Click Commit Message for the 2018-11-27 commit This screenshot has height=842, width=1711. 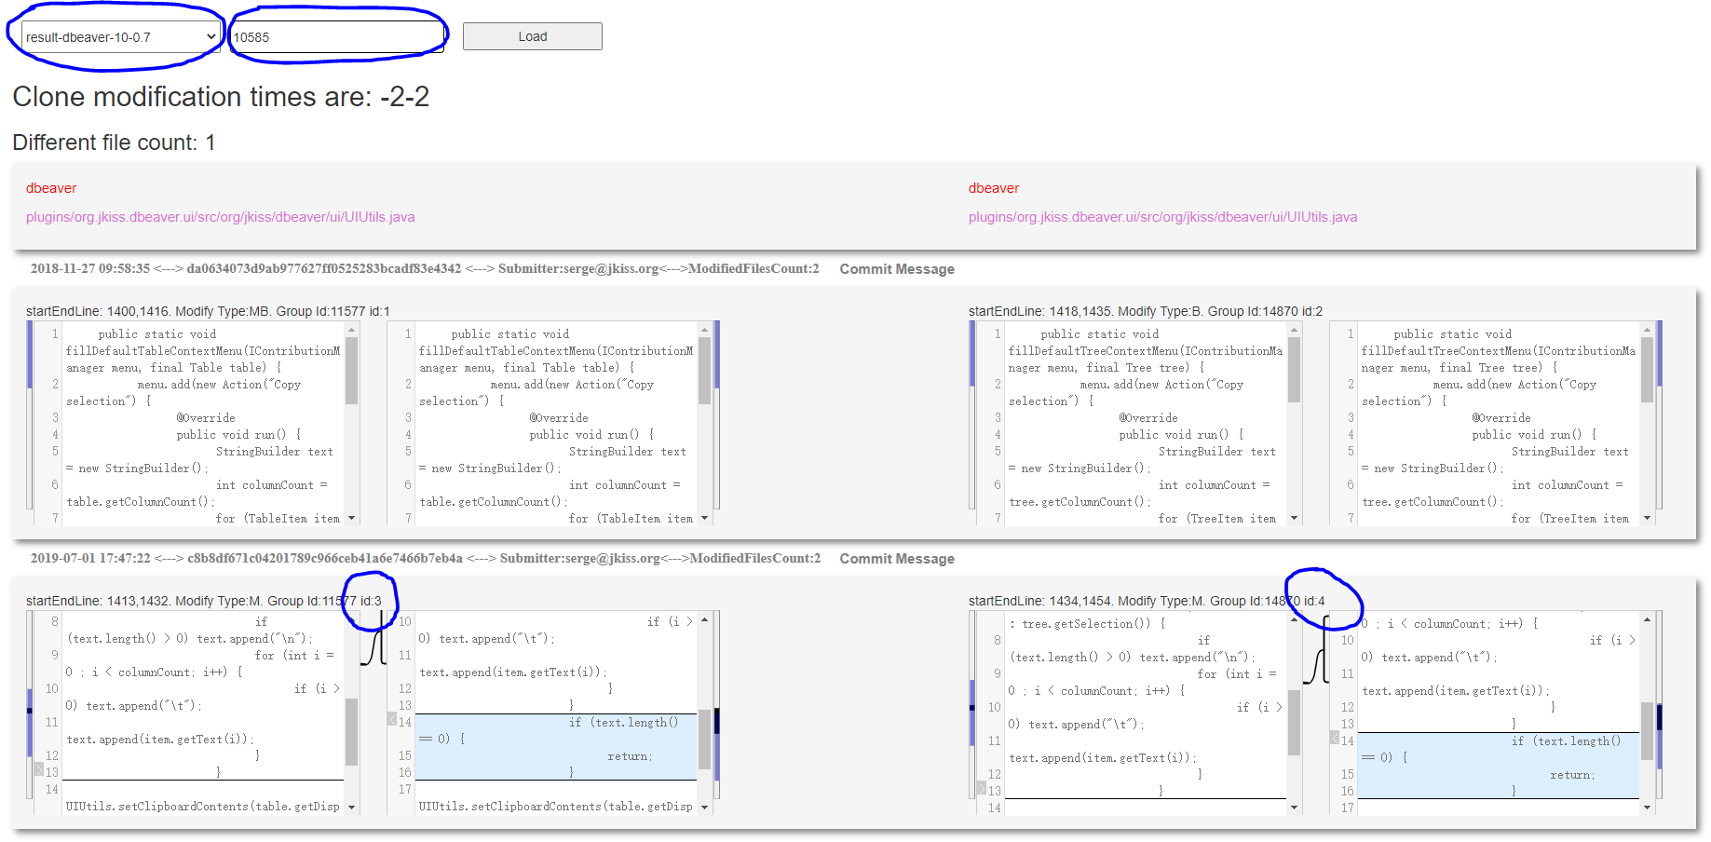click(896, 268)
